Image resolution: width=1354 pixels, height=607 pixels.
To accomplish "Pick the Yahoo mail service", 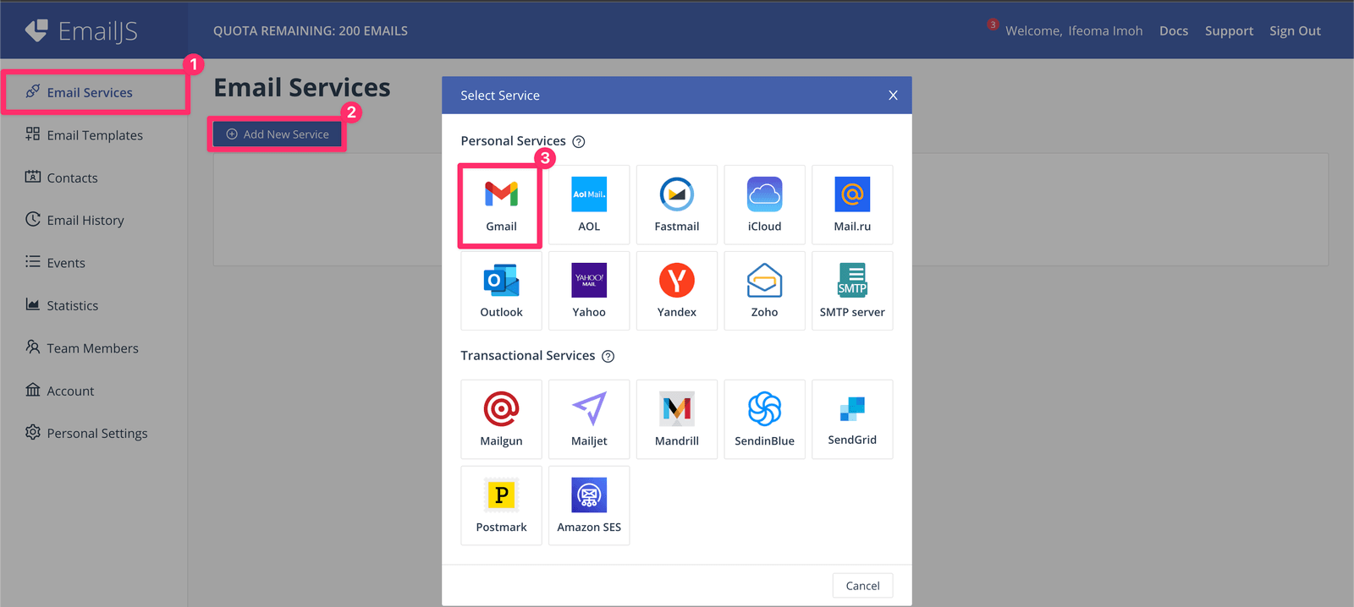I will tap(589, 291).
